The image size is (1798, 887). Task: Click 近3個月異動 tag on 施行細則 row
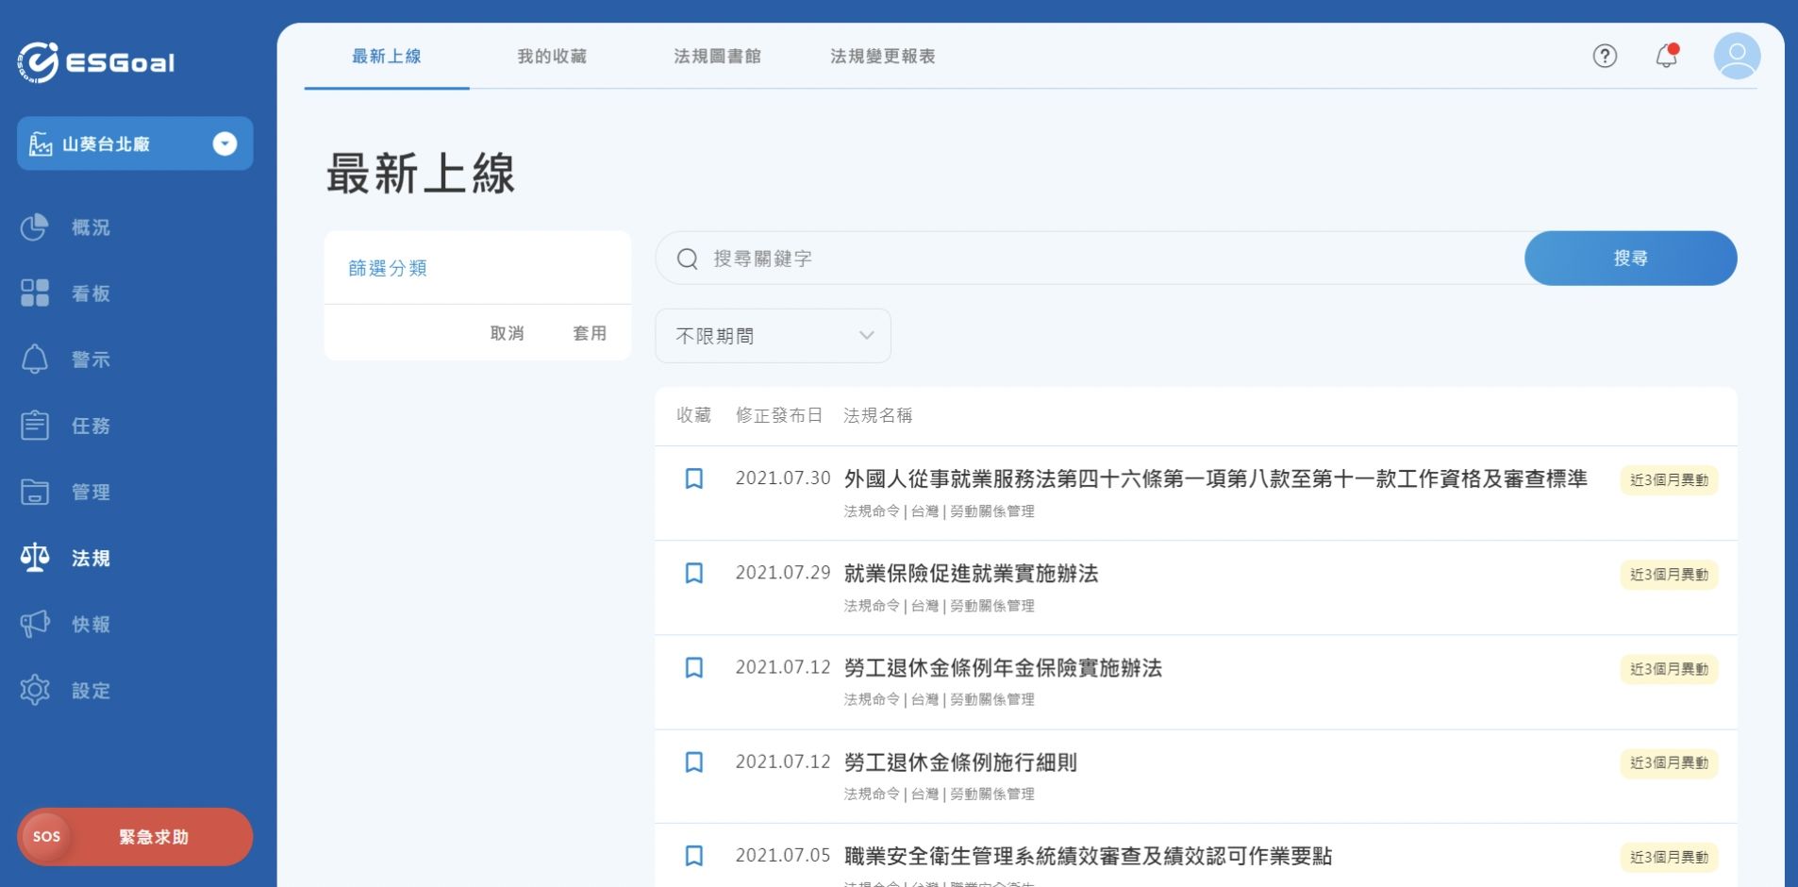tap(1669, 762)
